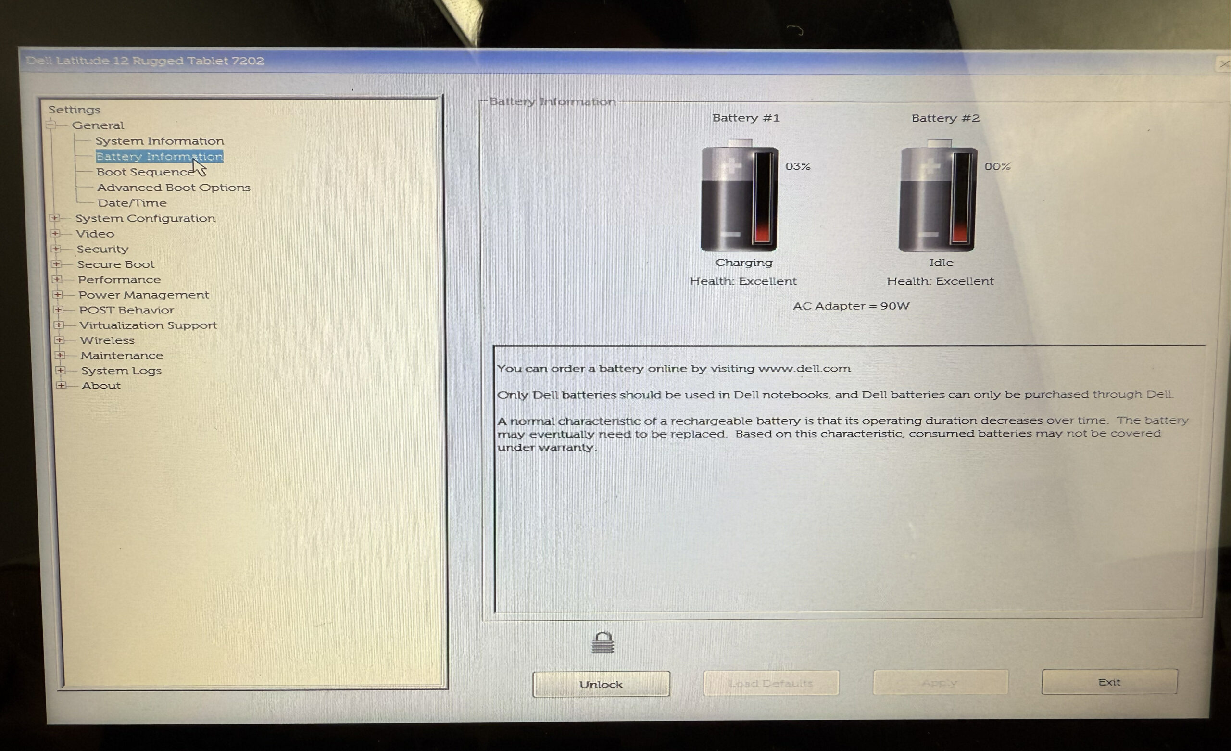Viewport: 1231px width, 751px height.
Task: Select the POST Behavior label
Action: [x=126, y=310]
